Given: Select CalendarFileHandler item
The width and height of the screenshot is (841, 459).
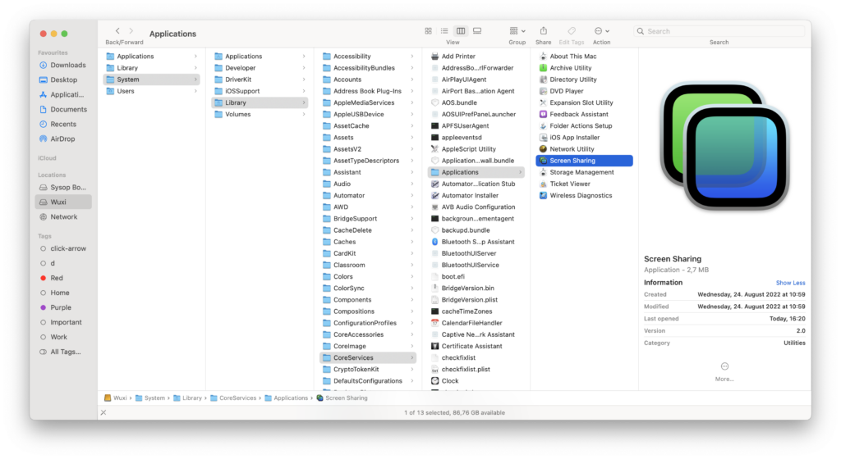Looking at the screenshot, I should point(476,323).
